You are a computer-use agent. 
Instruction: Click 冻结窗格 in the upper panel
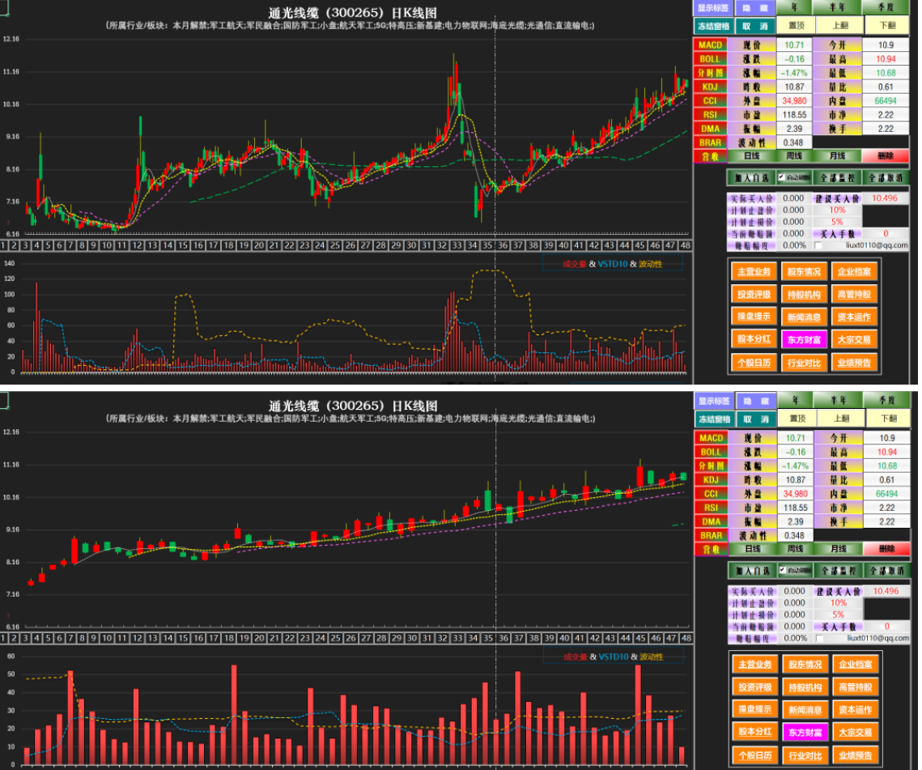713,26
